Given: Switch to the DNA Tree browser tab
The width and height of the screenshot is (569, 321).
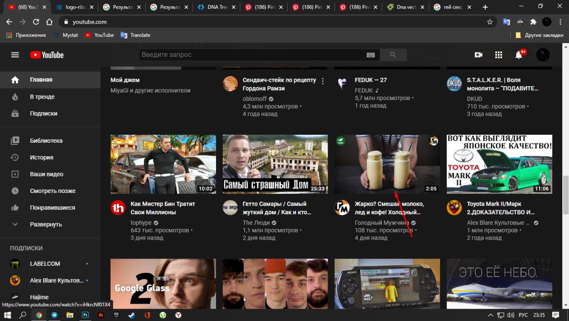Looking at the screenshot, I should click(x=216, y=7).
